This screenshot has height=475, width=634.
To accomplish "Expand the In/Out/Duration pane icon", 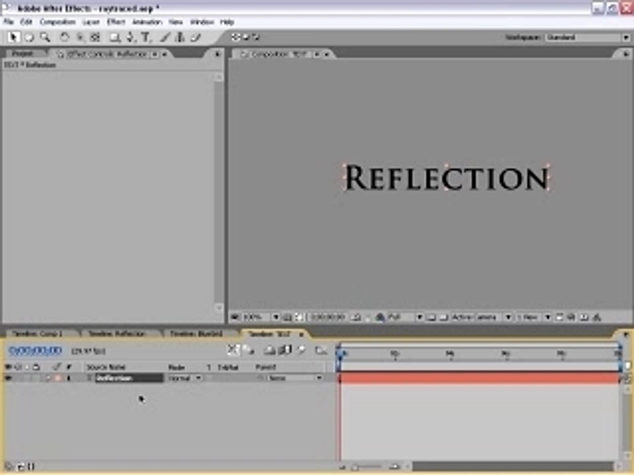I will click(31, 467).
